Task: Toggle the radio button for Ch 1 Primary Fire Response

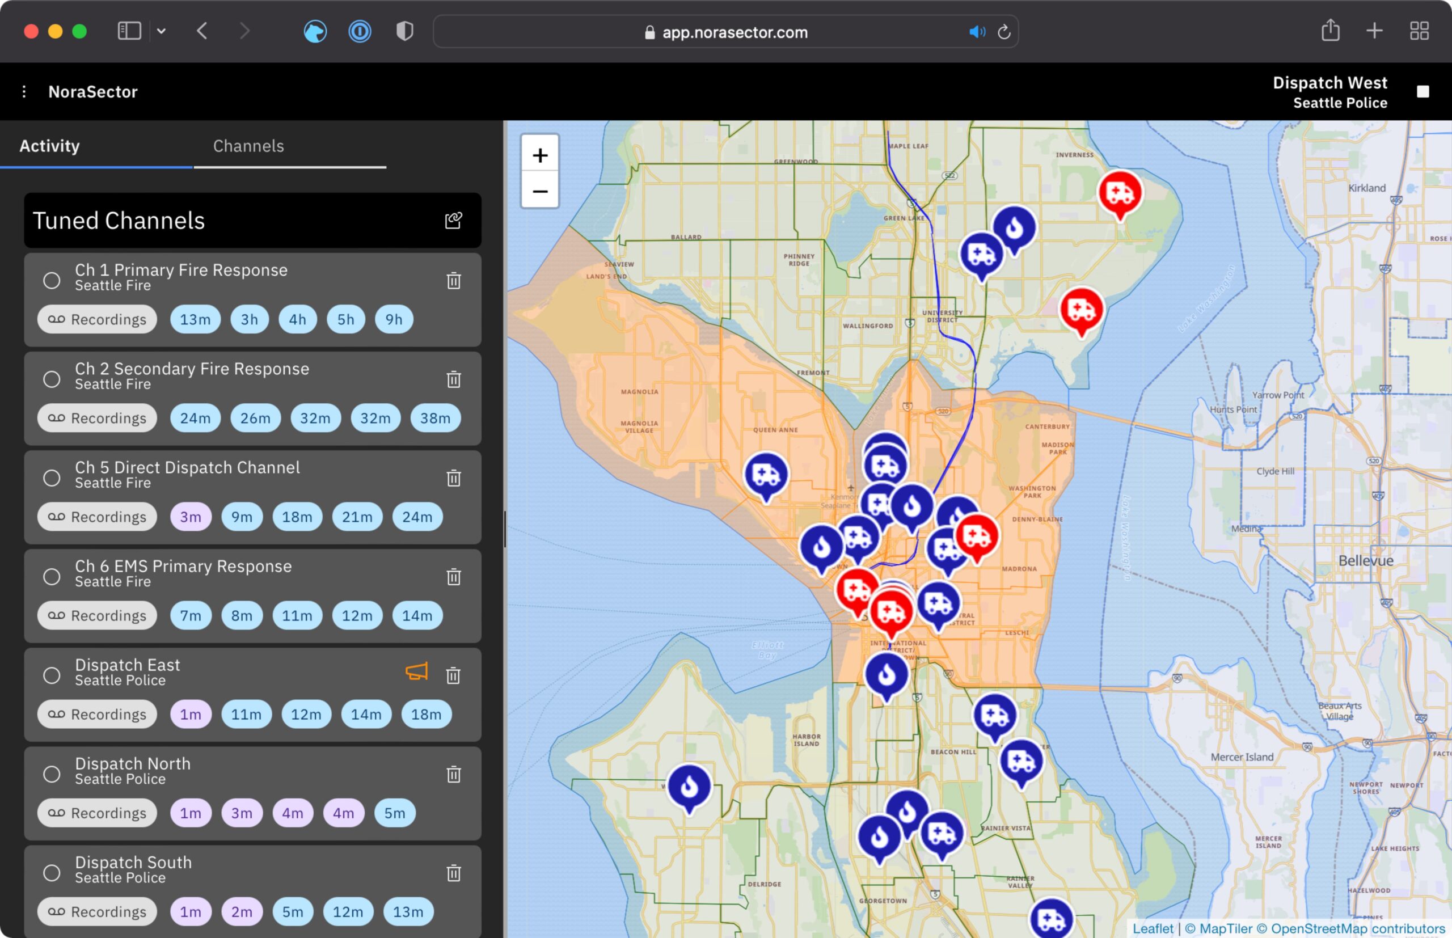Action: (x=50, y=278)
